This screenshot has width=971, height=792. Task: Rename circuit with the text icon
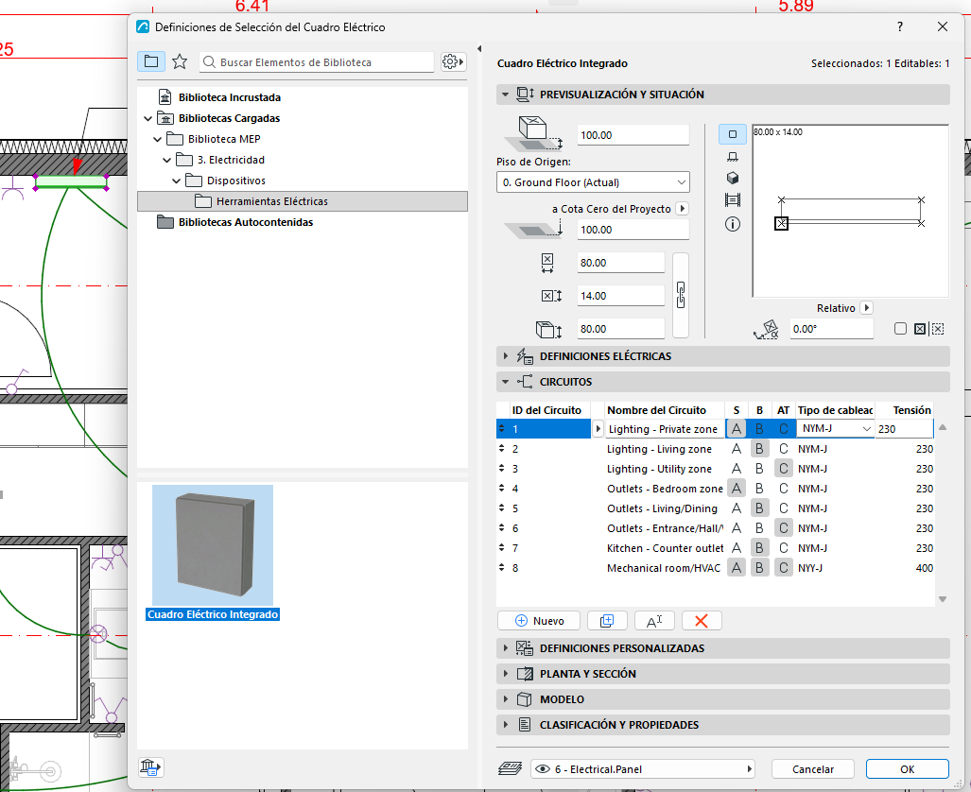point(654,621)
